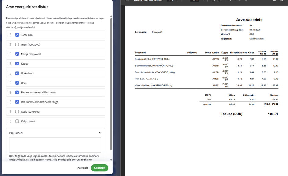Click the drag handle beside Ühik

pyautogui.click(x=9, y=83)
